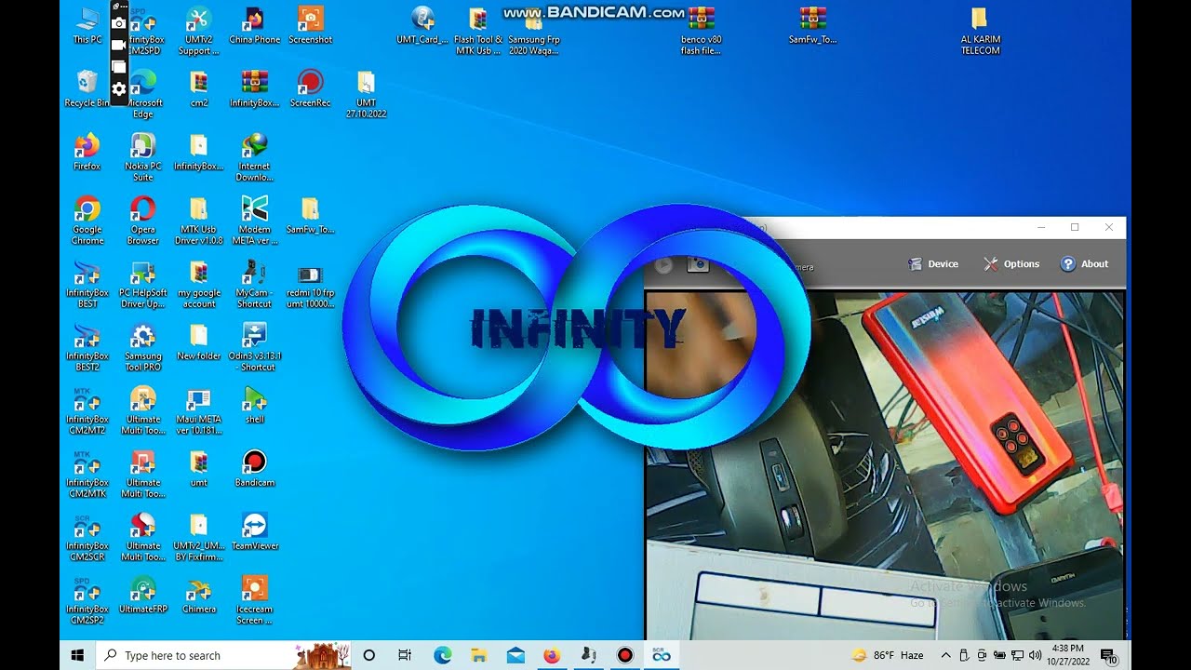Viewport: 1191px width, 670px height.
Task: Open the Recycle Bin desktop icon
Action: tap(87, 89)
